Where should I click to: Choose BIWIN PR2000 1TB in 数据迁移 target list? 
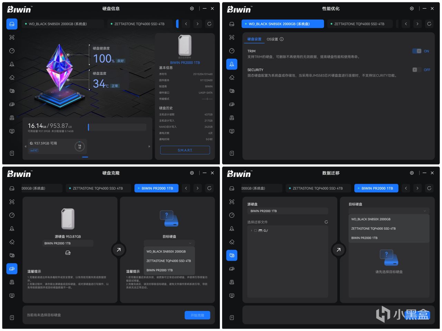[389, 238]
